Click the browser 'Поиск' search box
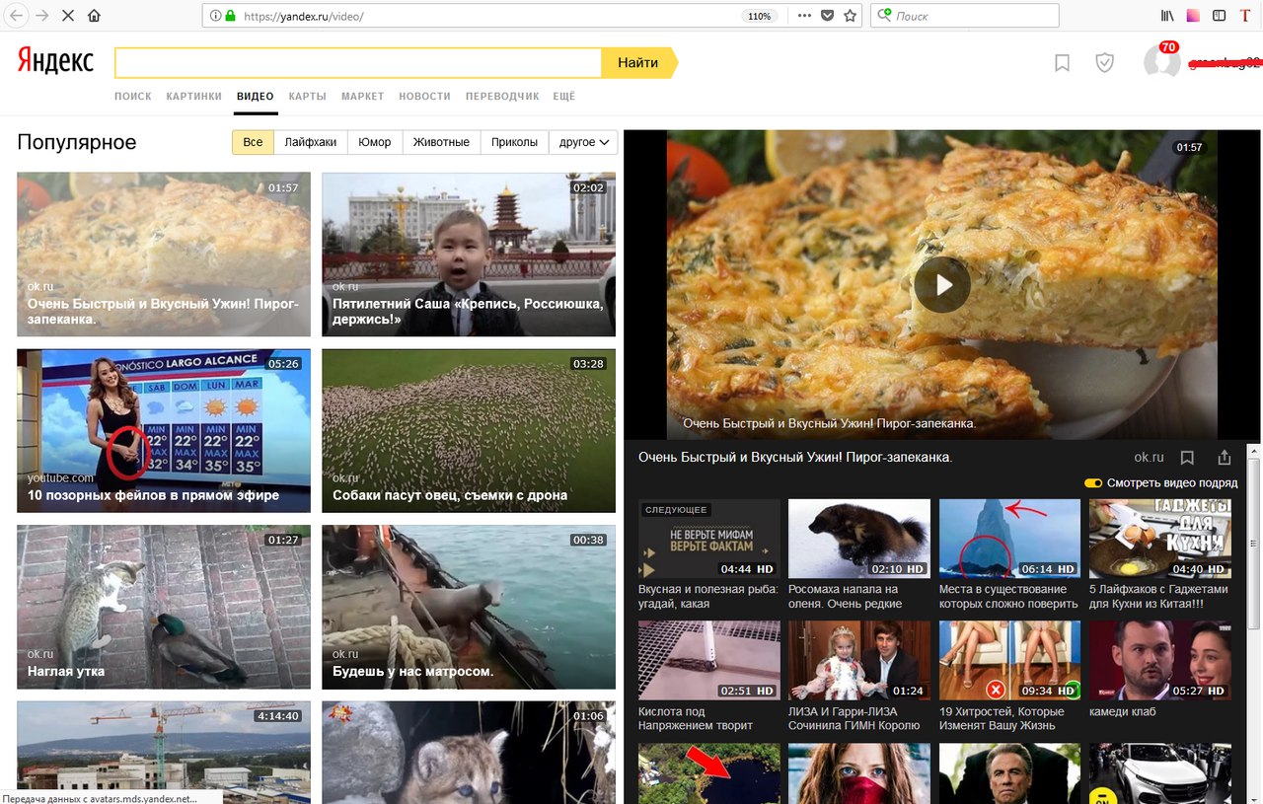 click(965, 16)
